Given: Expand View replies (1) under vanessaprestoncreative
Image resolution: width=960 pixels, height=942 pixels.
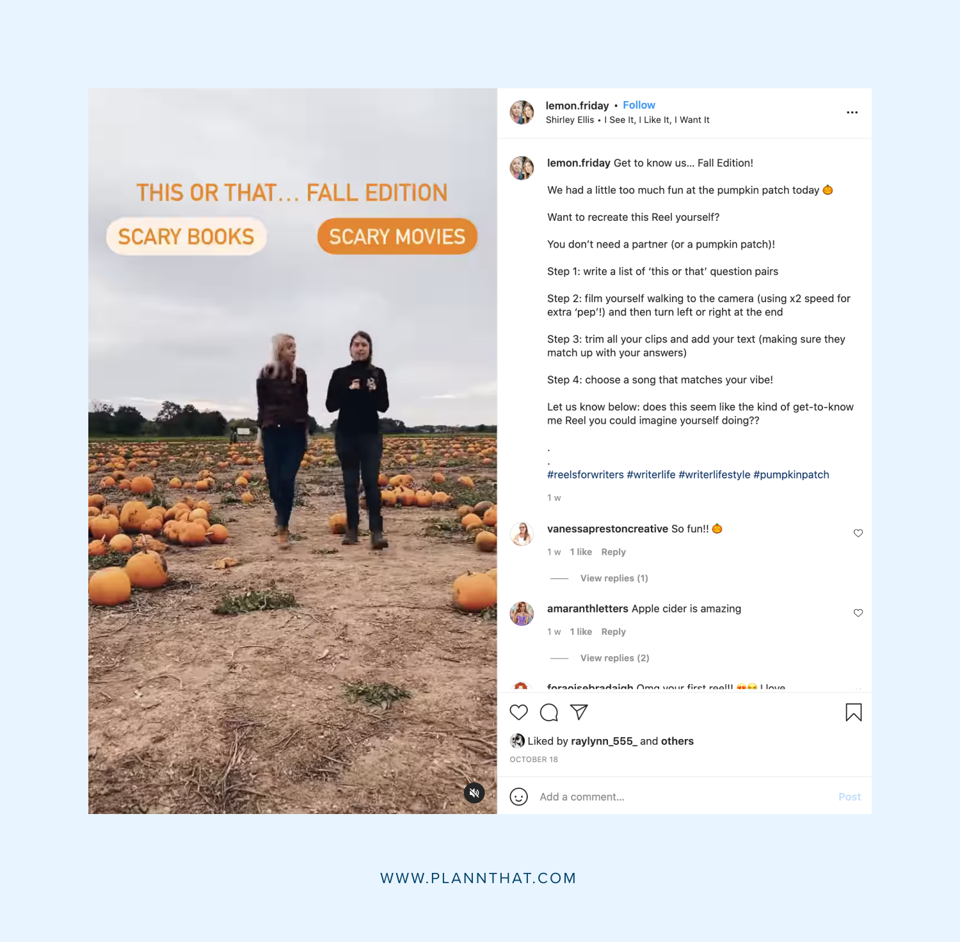Looking at the screenshot, I should pyautogui.click(x=614, y=579).
